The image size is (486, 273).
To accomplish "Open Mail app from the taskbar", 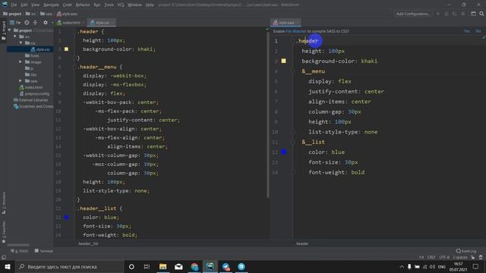I will 178,266.
